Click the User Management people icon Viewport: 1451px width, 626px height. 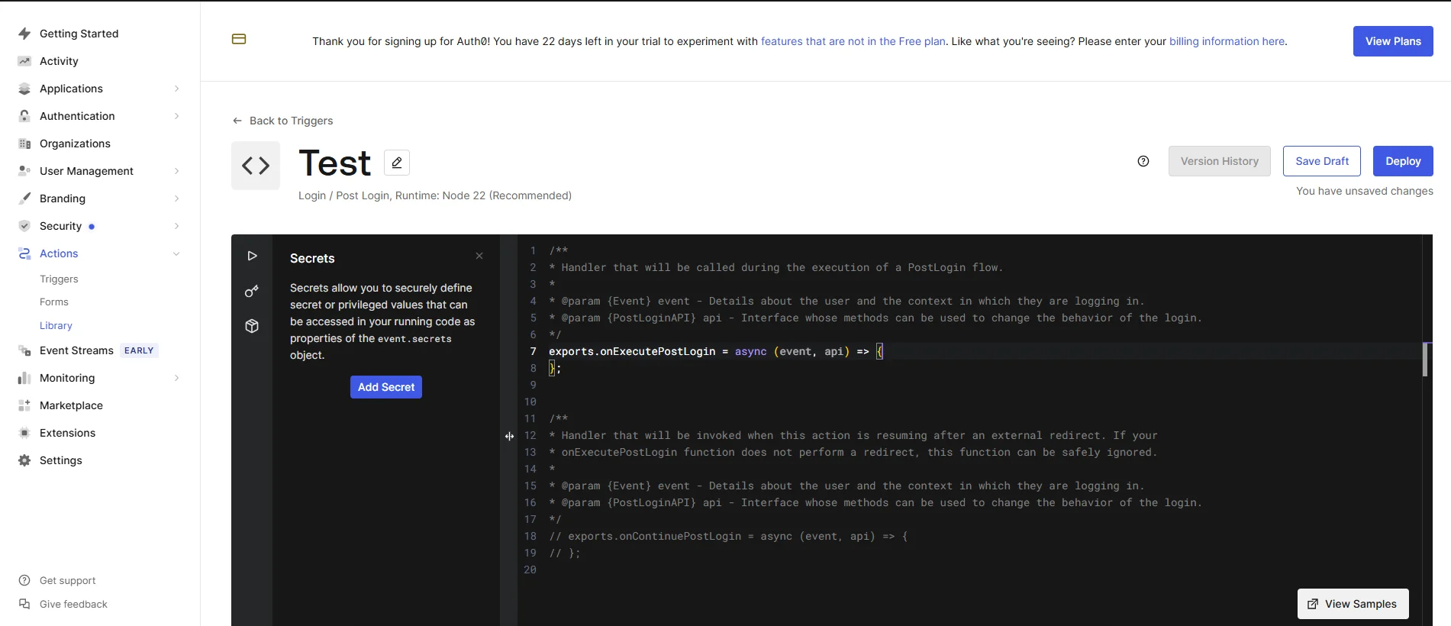24,171
